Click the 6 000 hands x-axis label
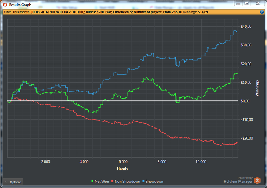 pyautogui.click(x=123, y=161)
